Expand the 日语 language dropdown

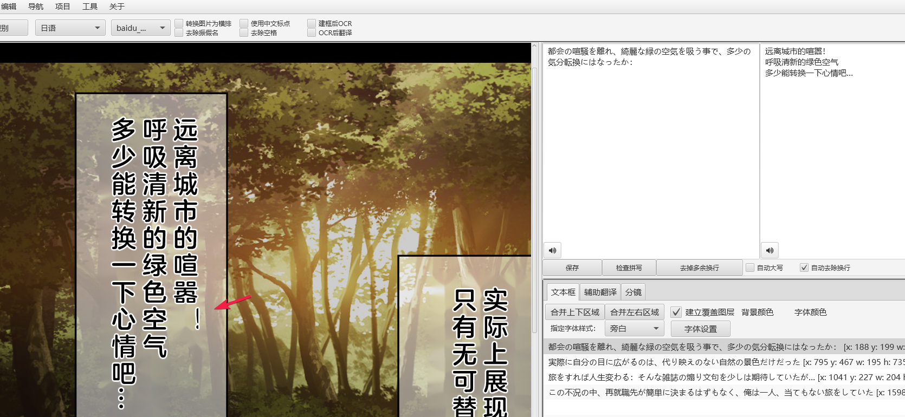(70, 28)
